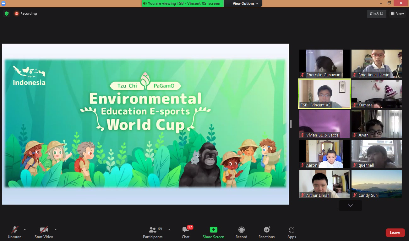Show next page of participant videos
This screenshot has width=409, height=241.
351,206
